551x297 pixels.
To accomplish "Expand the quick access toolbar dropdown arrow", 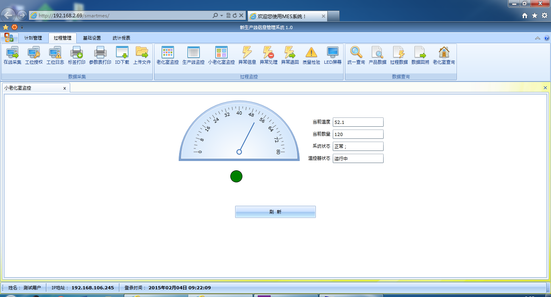I will click(x=22, y=27).
